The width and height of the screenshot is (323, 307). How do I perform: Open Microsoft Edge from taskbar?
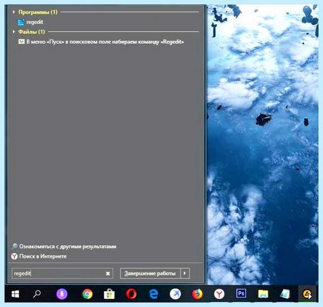(153, 294)
